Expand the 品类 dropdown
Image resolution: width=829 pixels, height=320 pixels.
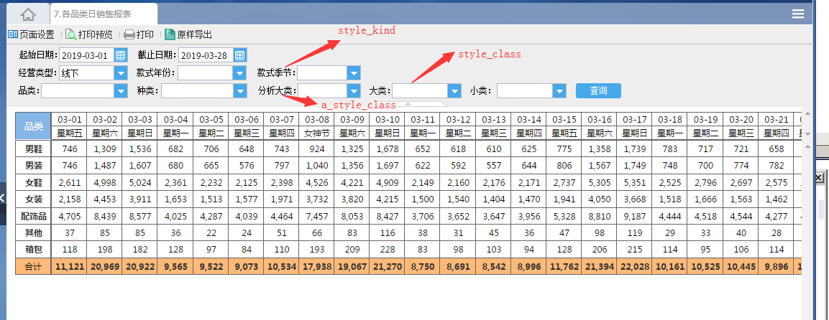pyautogui.click(x=121, y=90)
